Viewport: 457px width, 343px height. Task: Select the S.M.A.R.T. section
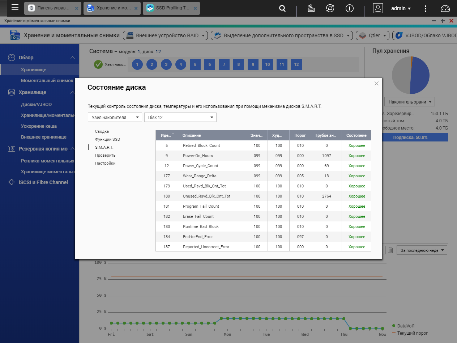coord(104,147)
